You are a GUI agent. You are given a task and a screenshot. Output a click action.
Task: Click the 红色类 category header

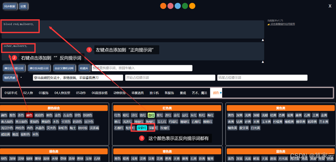[x=167, y=108]
